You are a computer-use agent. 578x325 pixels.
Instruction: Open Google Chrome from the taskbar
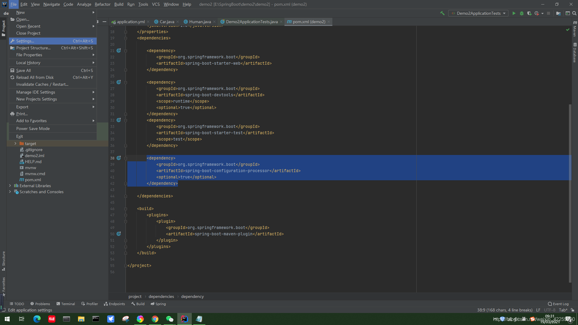click(x=155, y=319)
